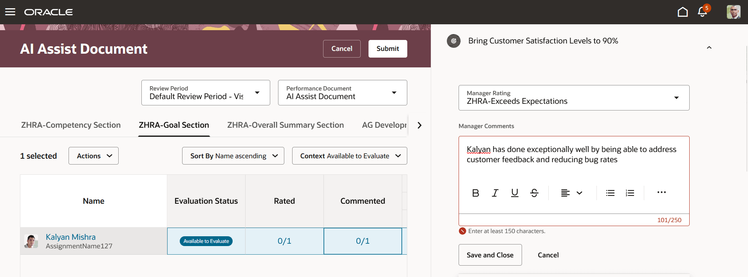Image resolution: width=748 pixels, height=277 pixels.
Task: Click the Oracle logo
Action: coord(49,12)
